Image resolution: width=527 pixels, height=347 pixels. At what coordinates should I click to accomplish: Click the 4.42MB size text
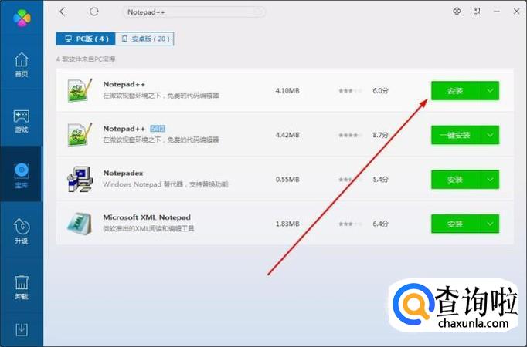[287, 135]
